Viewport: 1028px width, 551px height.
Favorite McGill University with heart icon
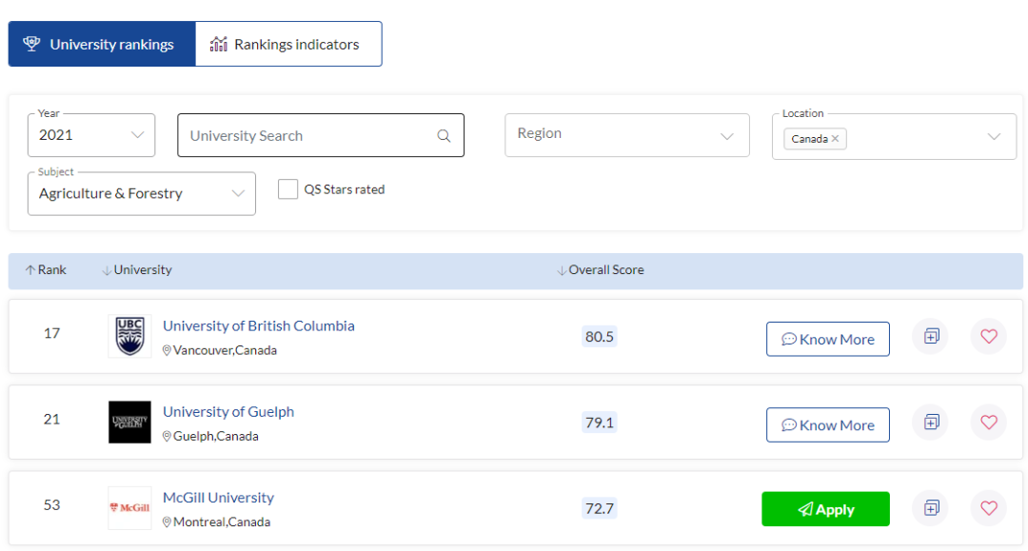point(988,508)
